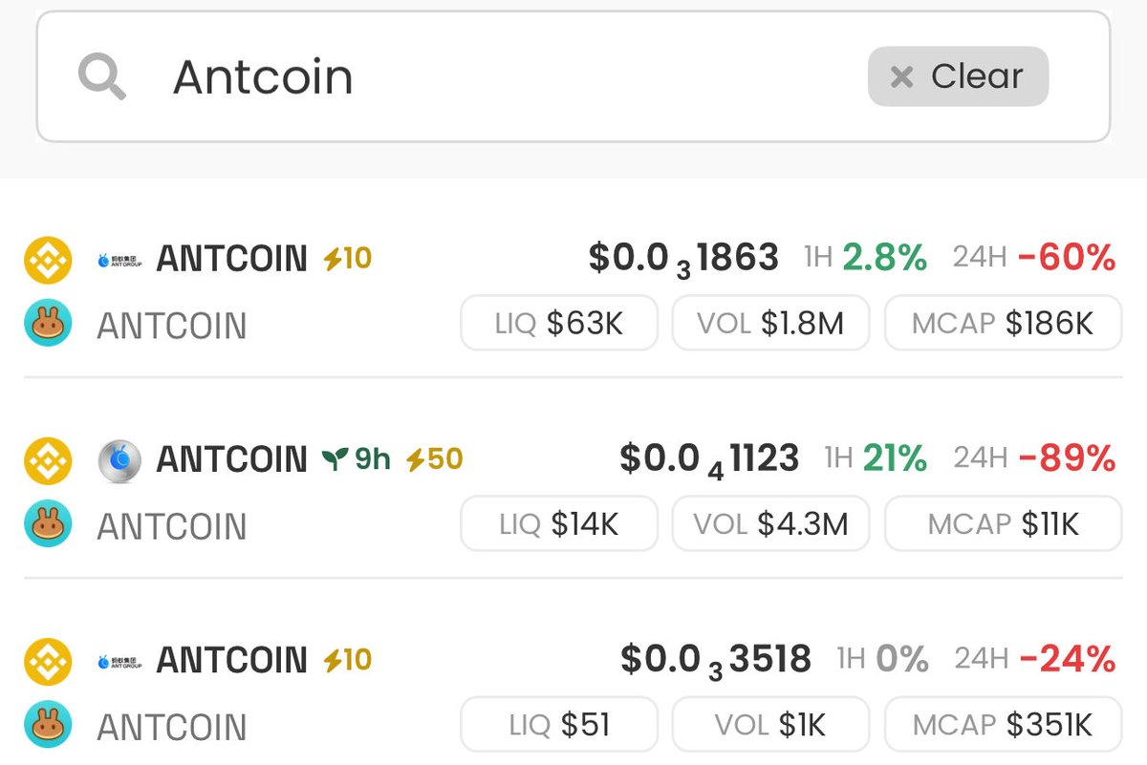Click BNB chain icon in first result
The height and width of the screenshot is (765, 1147).
pos(48,259)
